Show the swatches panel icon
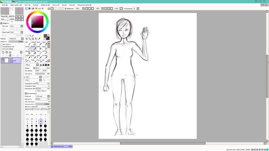This screenshot has height=151, width=269. coord(39,8)
